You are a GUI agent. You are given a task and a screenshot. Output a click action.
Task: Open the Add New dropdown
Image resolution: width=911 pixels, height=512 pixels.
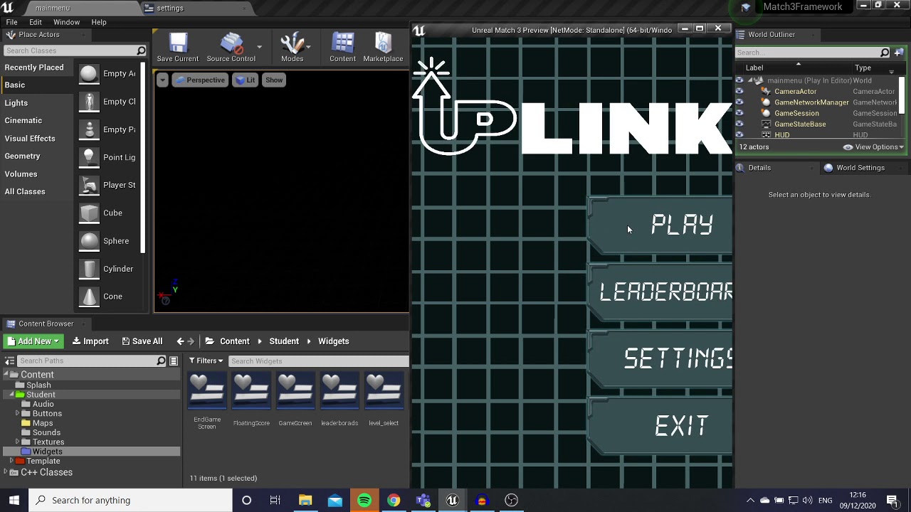pyautogui.click(x=33, y=341)
